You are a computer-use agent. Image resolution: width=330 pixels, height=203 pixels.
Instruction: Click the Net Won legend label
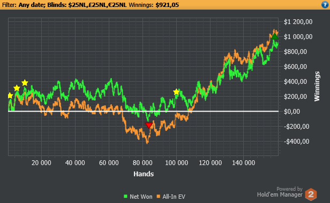click(141, 197)
